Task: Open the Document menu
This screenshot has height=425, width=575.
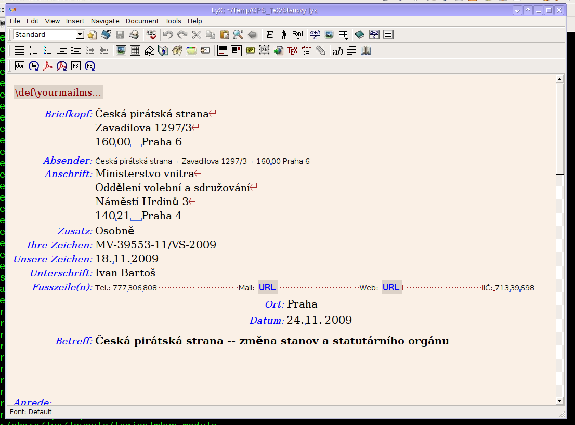Action: (142, 21)
